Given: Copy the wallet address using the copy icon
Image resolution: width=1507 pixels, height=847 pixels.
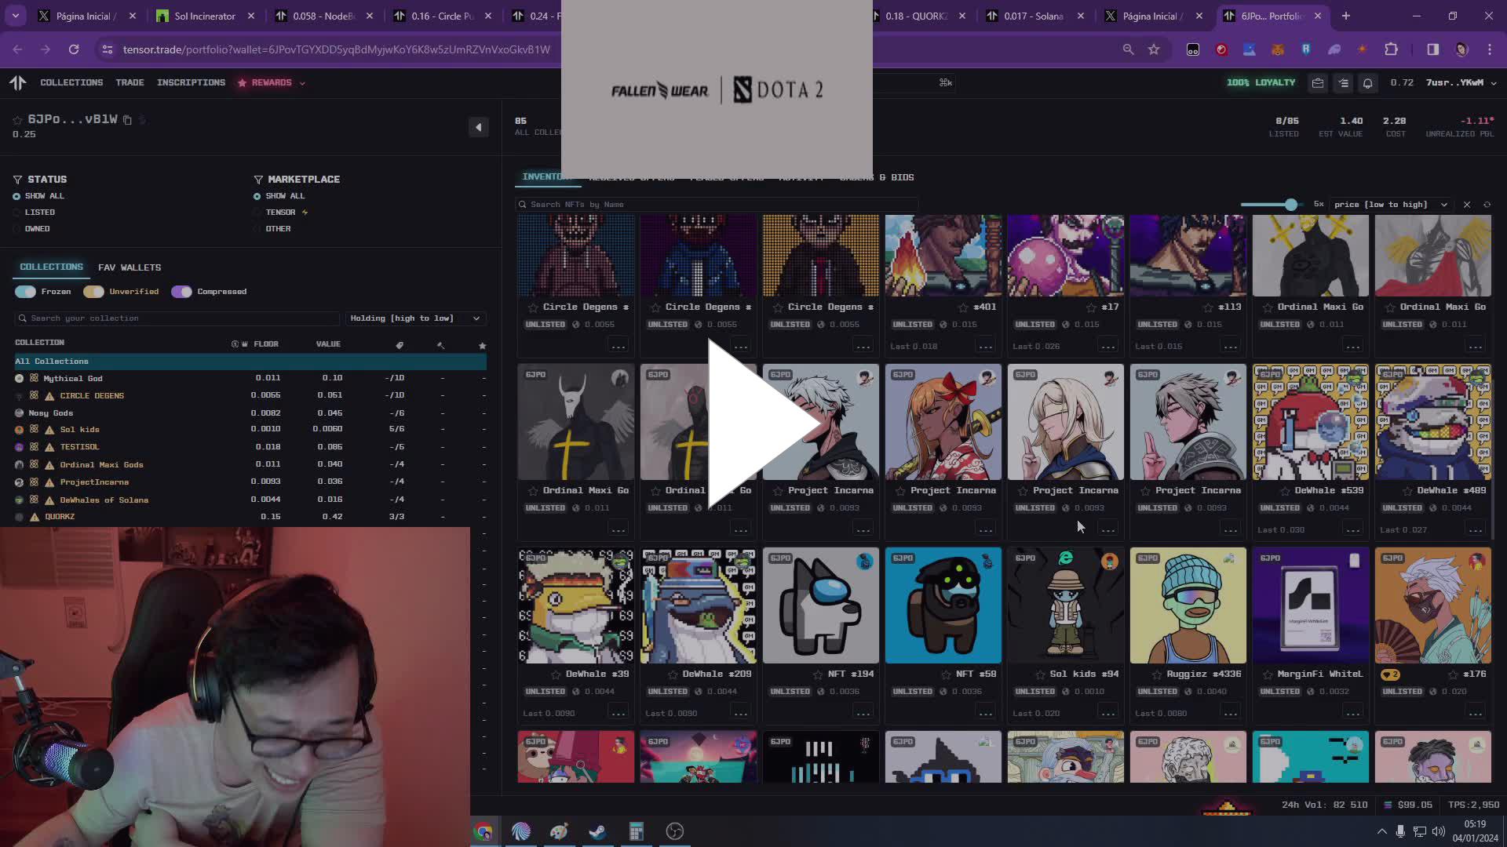Looking at the screenshot, I should pos(128,119).
